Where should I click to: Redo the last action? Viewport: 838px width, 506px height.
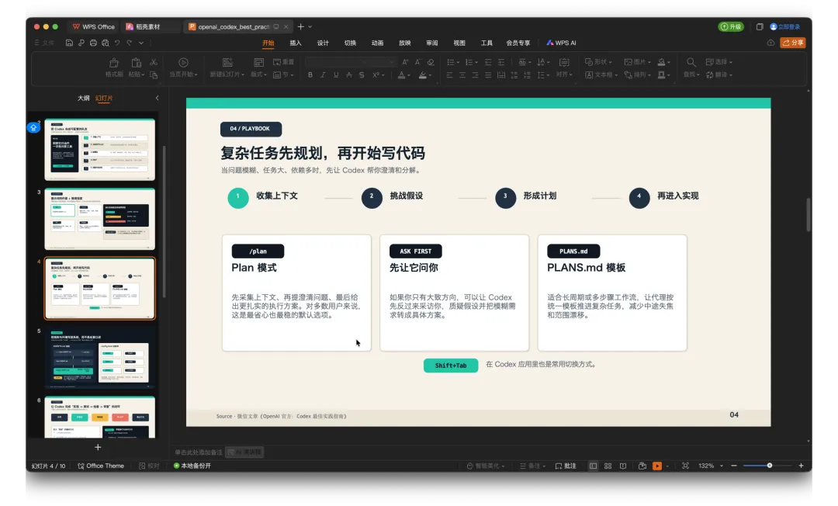click(x=130, y=43)
